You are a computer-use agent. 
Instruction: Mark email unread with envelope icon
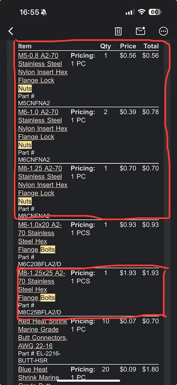coord(140,31)
